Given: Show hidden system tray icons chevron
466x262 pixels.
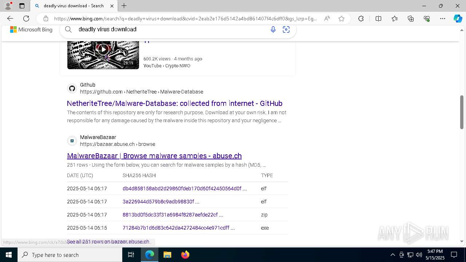Looking at the screenshot, I should click(x=392, y=255).
